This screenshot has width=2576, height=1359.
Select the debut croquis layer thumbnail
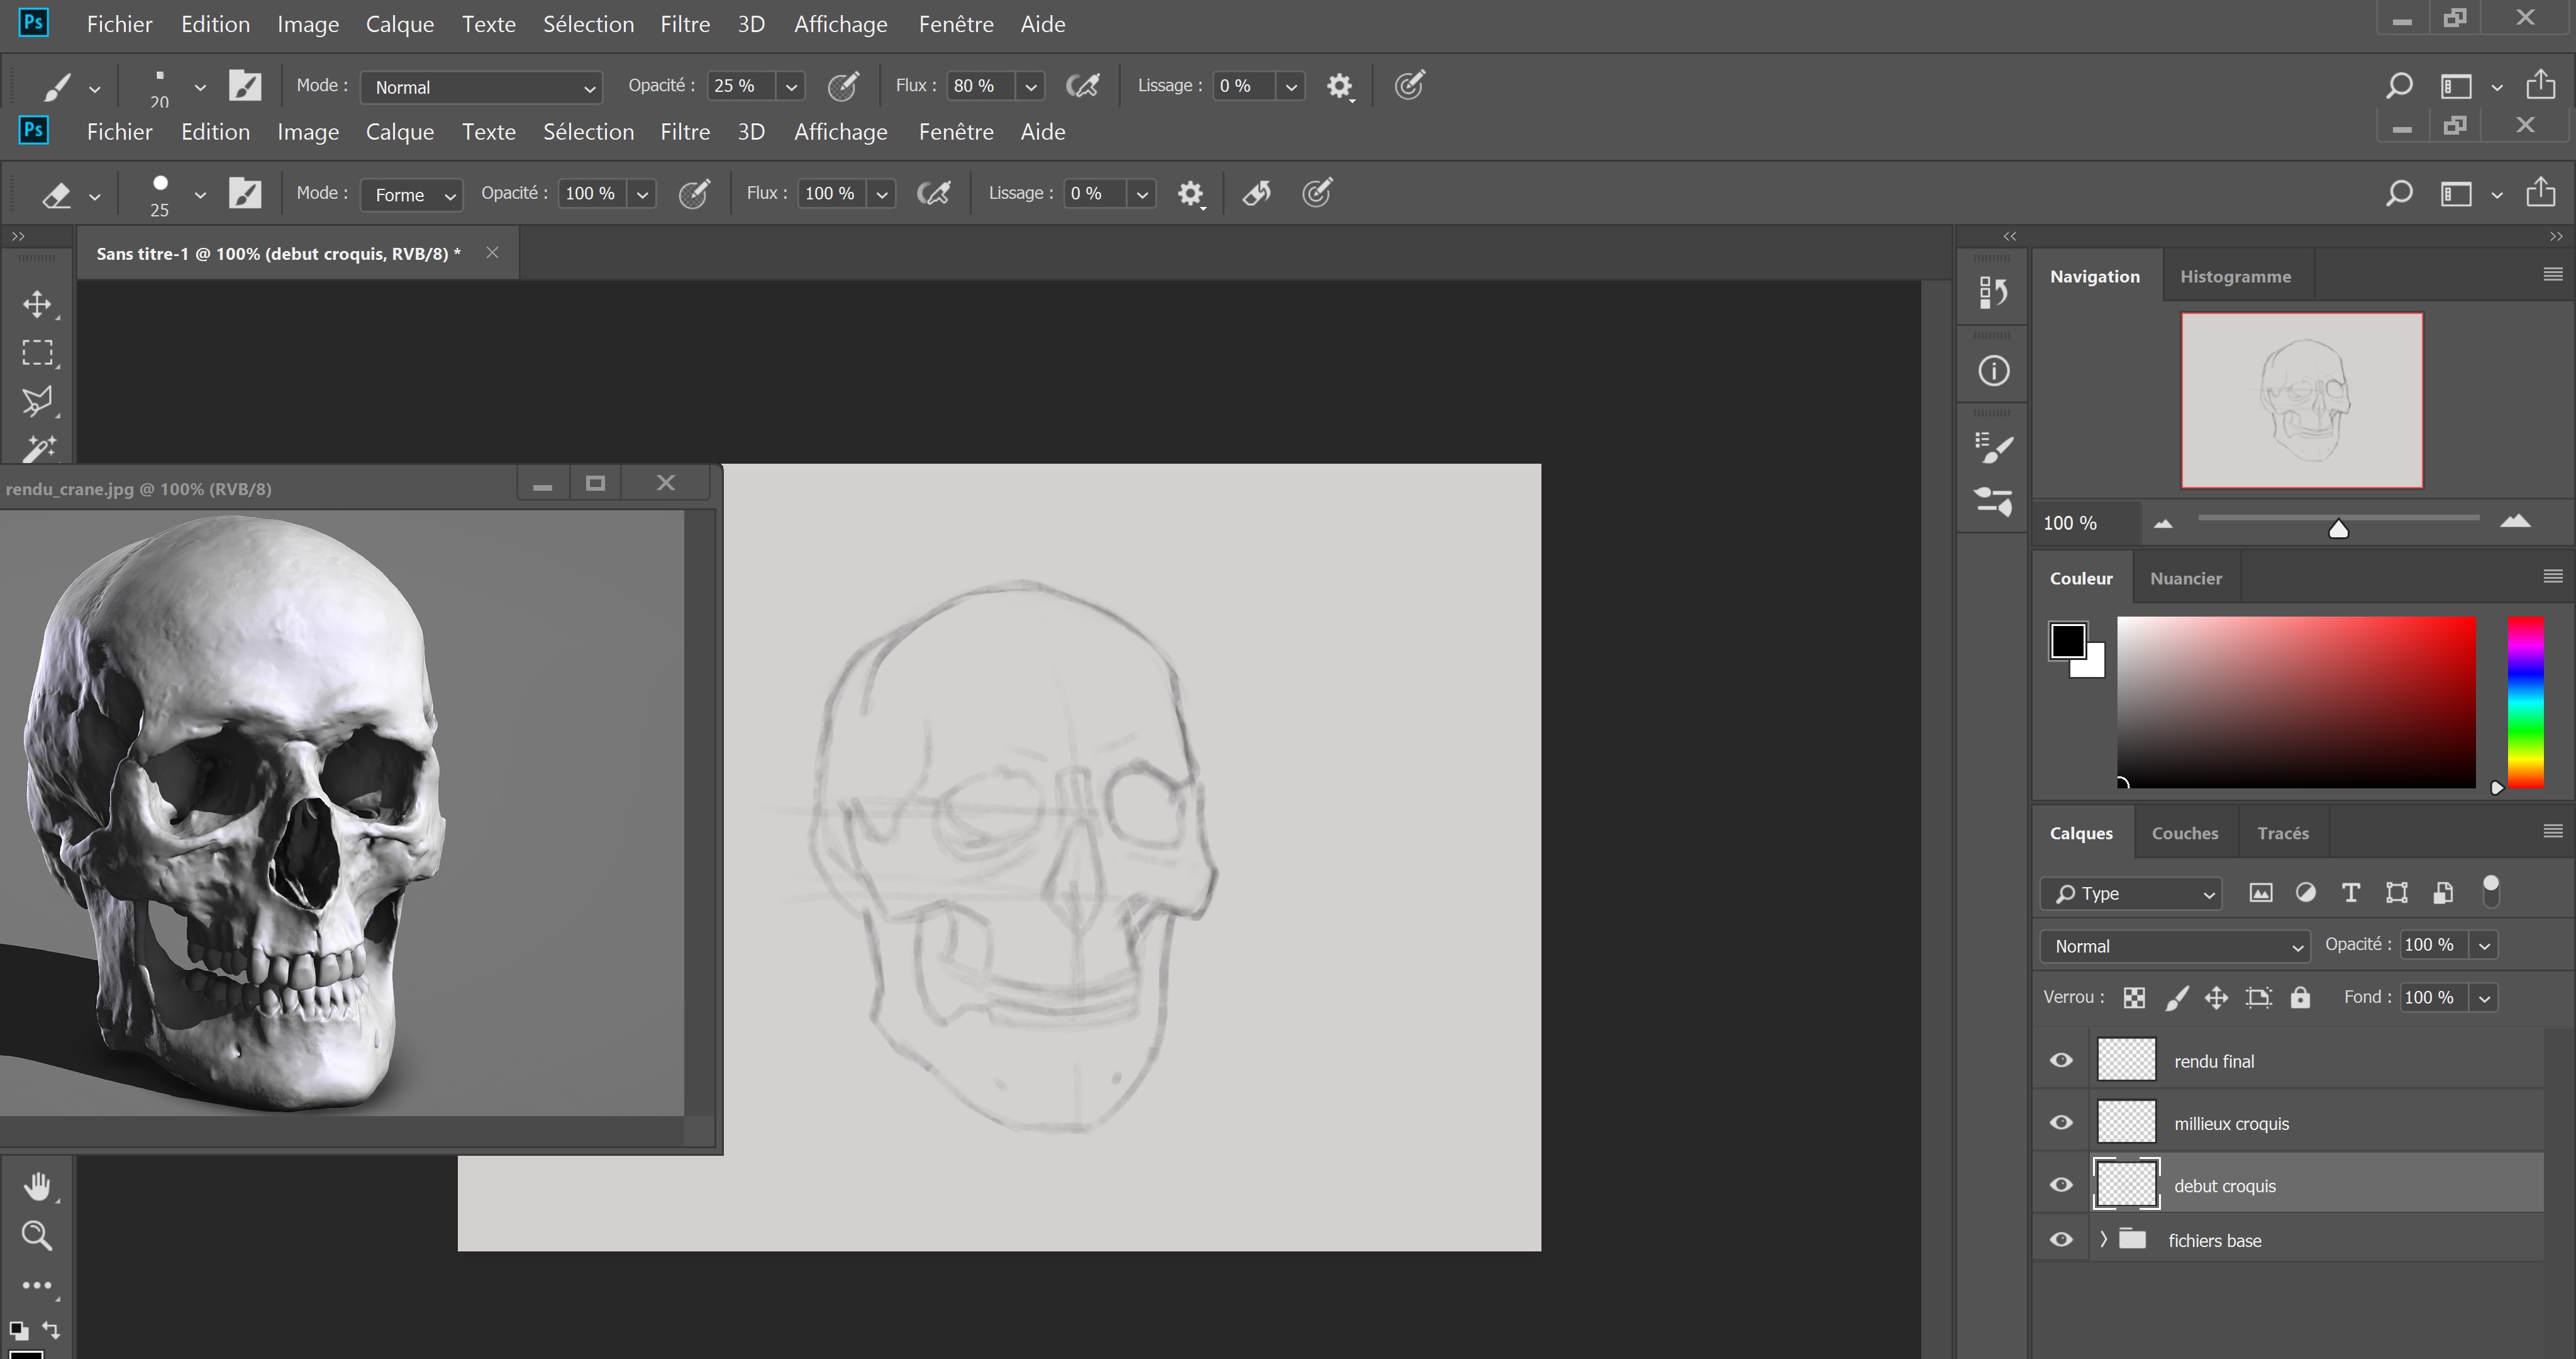2126,1185
